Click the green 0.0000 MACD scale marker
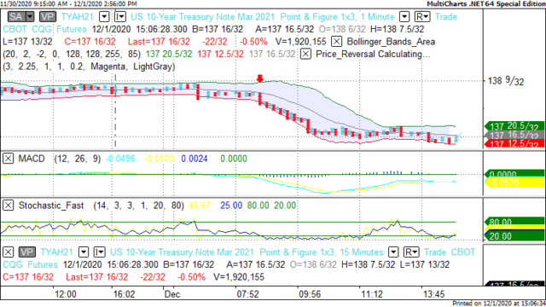Image resolution: width=546 pixels, height=307 pixels. pyautogui.click(x=514, y=174)
